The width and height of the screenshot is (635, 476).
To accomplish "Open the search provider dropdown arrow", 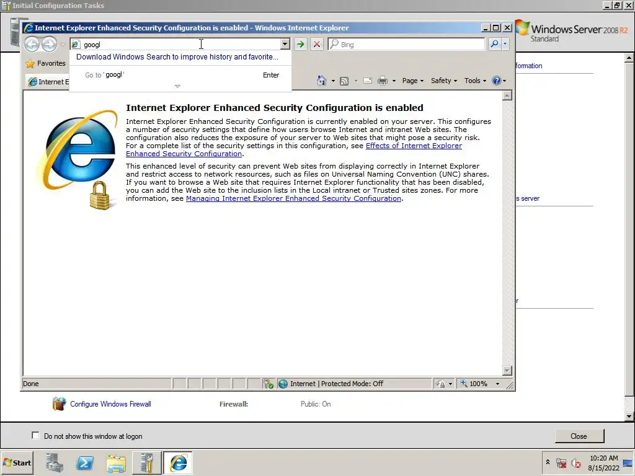I will tap(505, 44).
